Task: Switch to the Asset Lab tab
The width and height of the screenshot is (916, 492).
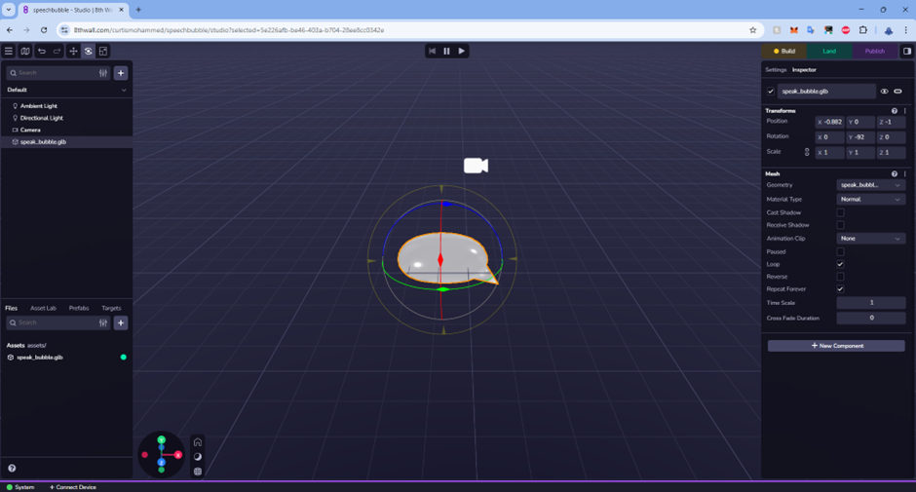Action: pos(43,308)
